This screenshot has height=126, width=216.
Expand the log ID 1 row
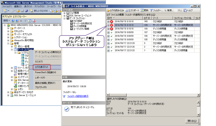[109, 51]
